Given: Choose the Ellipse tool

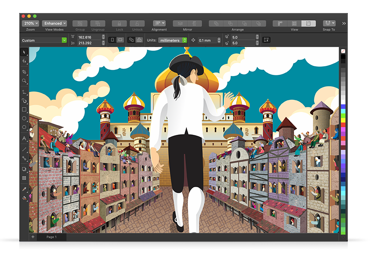Looking at the screenshot, I should pos(24,118).
